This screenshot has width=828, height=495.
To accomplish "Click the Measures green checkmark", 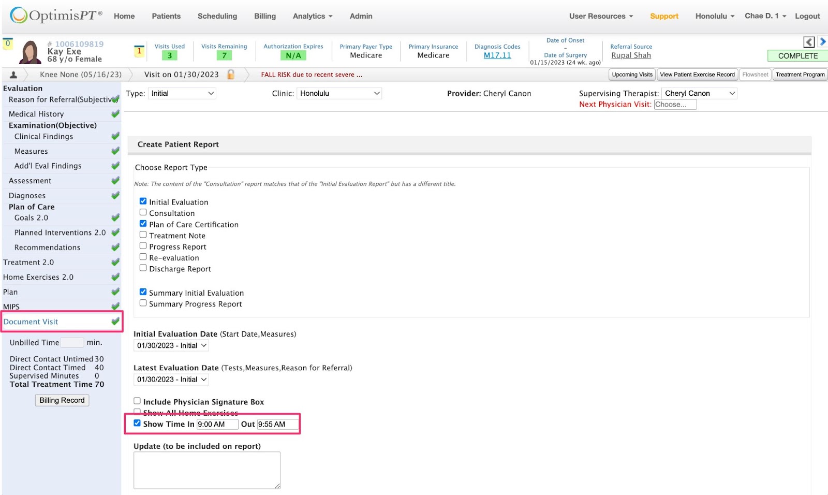I will point(115,151).
